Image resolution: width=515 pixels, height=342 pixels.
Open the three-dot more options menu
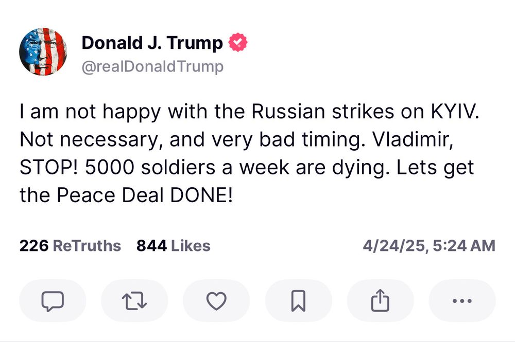462,300
